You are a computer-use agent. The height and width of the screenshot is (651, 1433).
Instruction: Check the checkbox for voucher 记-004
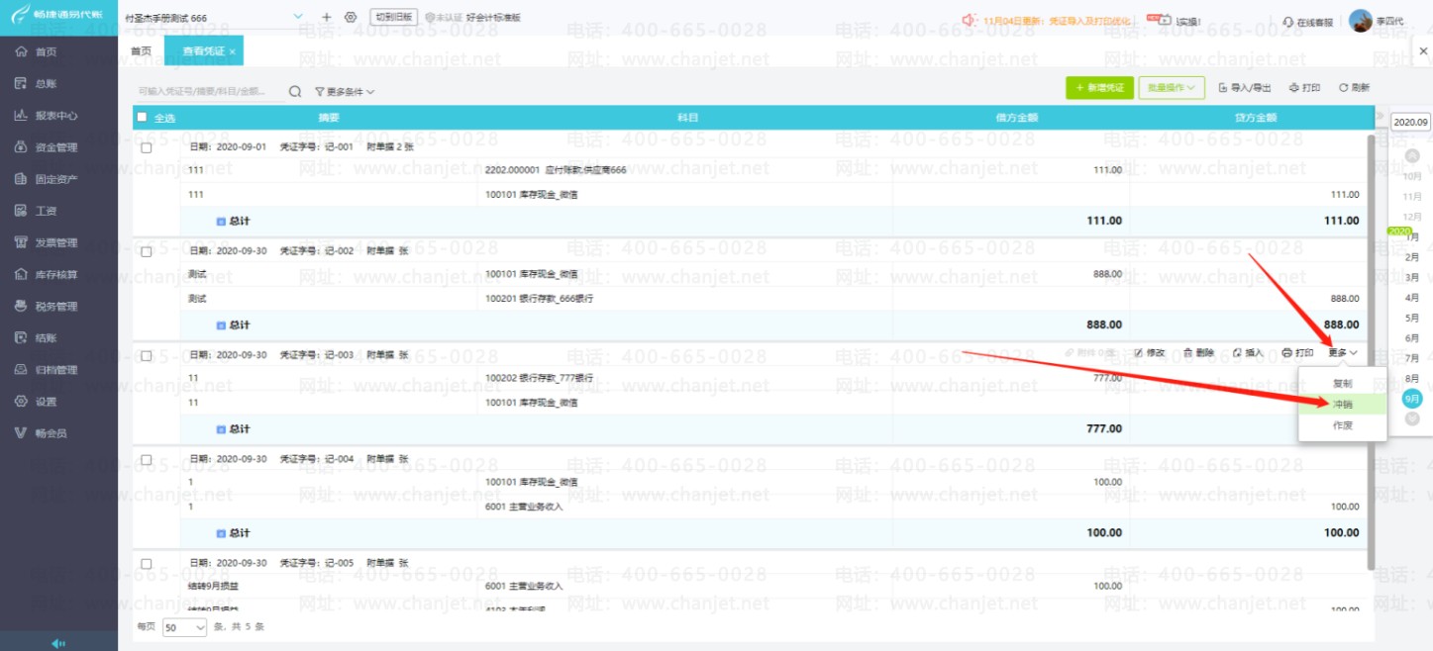[147, 460]
